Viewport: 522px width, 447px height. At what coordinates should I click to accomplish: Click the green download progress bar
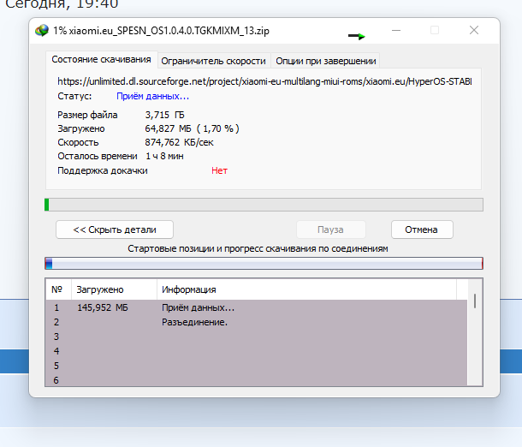coord(264,205)
